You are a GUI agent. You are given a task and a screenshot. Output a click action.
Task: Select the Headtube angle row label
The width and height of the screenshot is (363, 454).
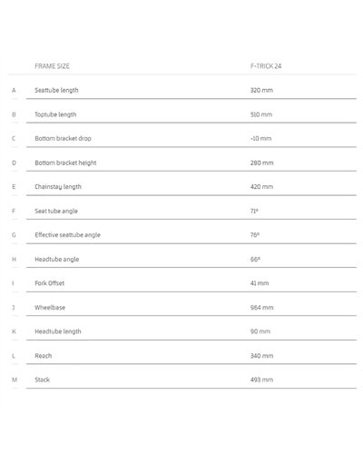pyautogui.click(x=57, y=260)
